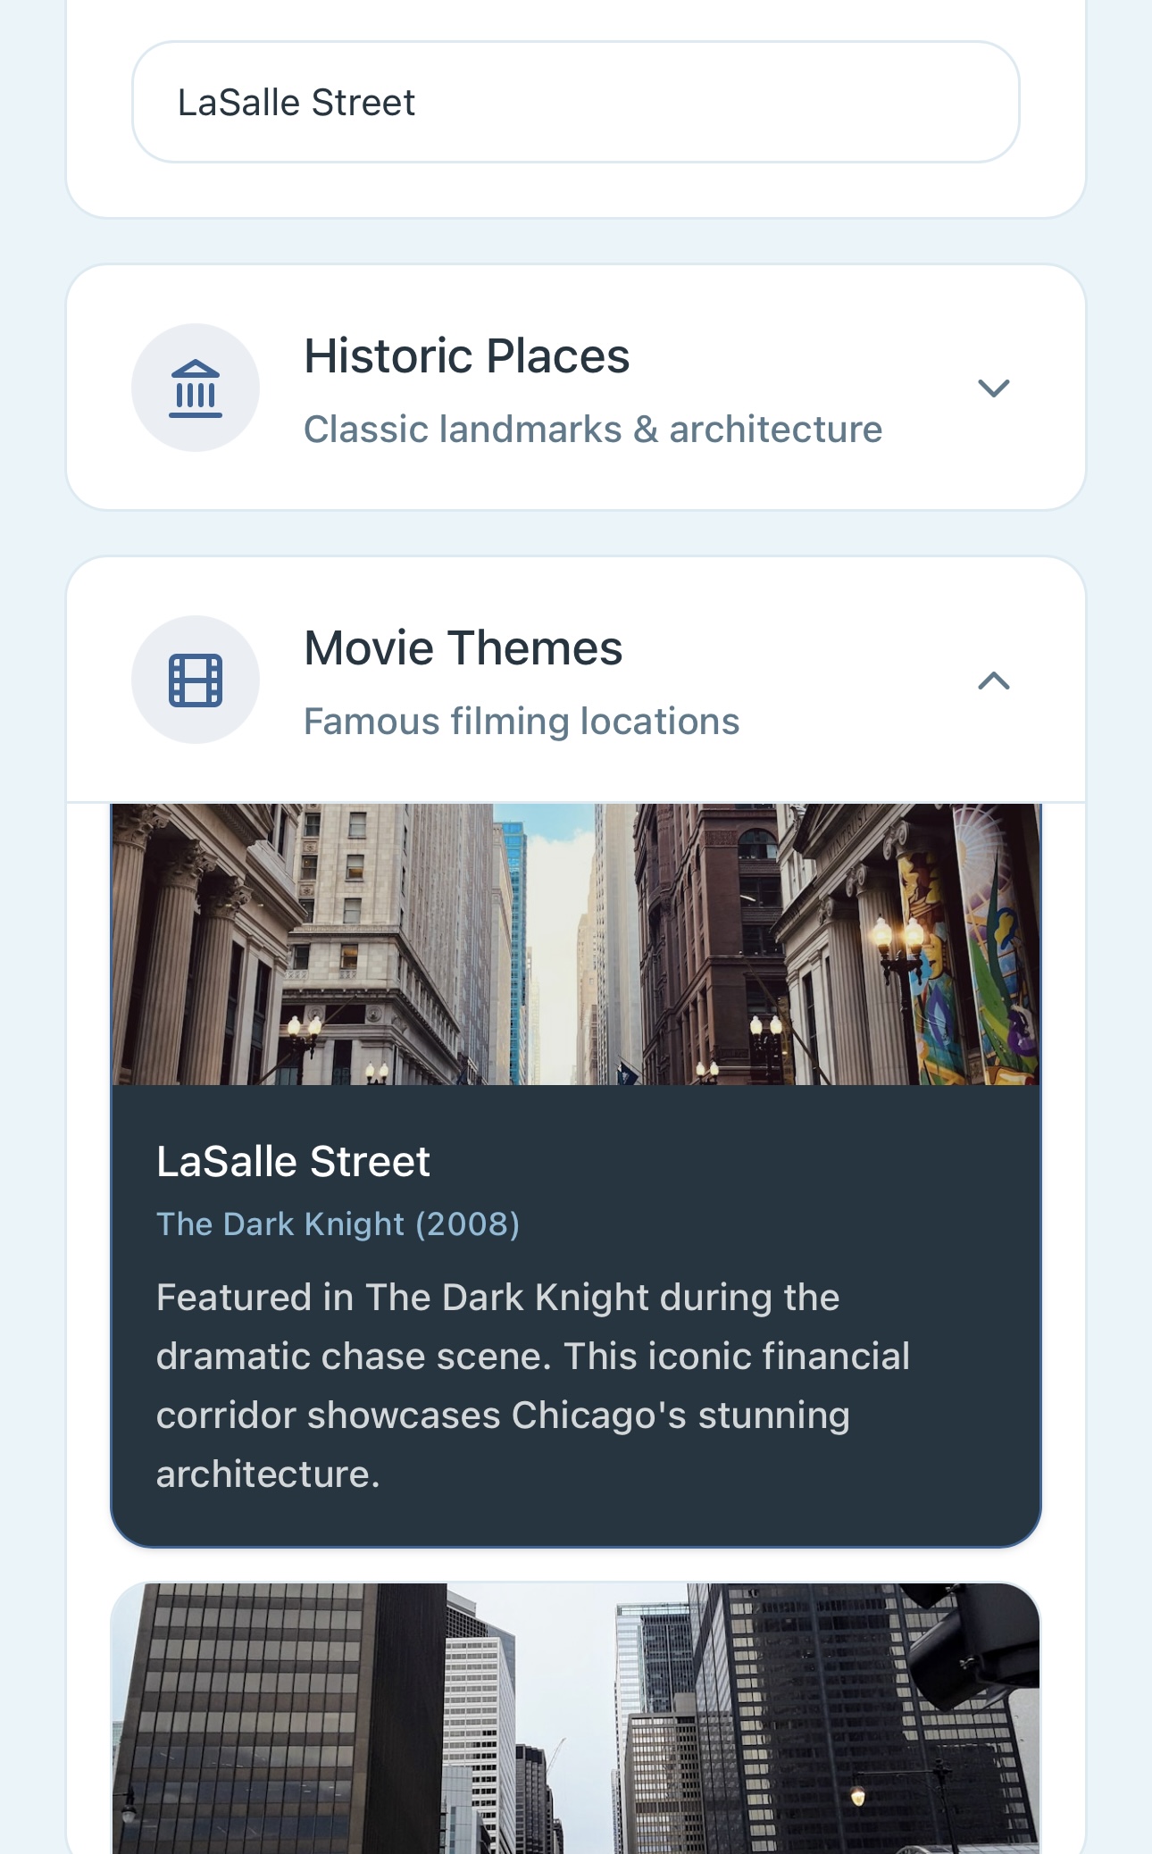
Task: Open the dark skyscrapers photo card below
Action: pos(576,1718)
